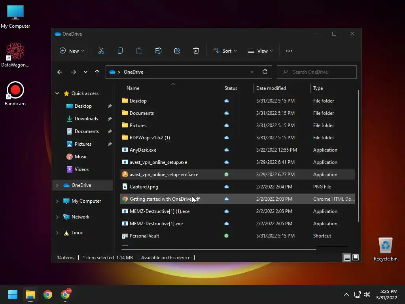Select MEMZ-Destructive[1] (1).exe file
Screen dimensions: 405x304
pyautogui.click(x=237, y=211)
